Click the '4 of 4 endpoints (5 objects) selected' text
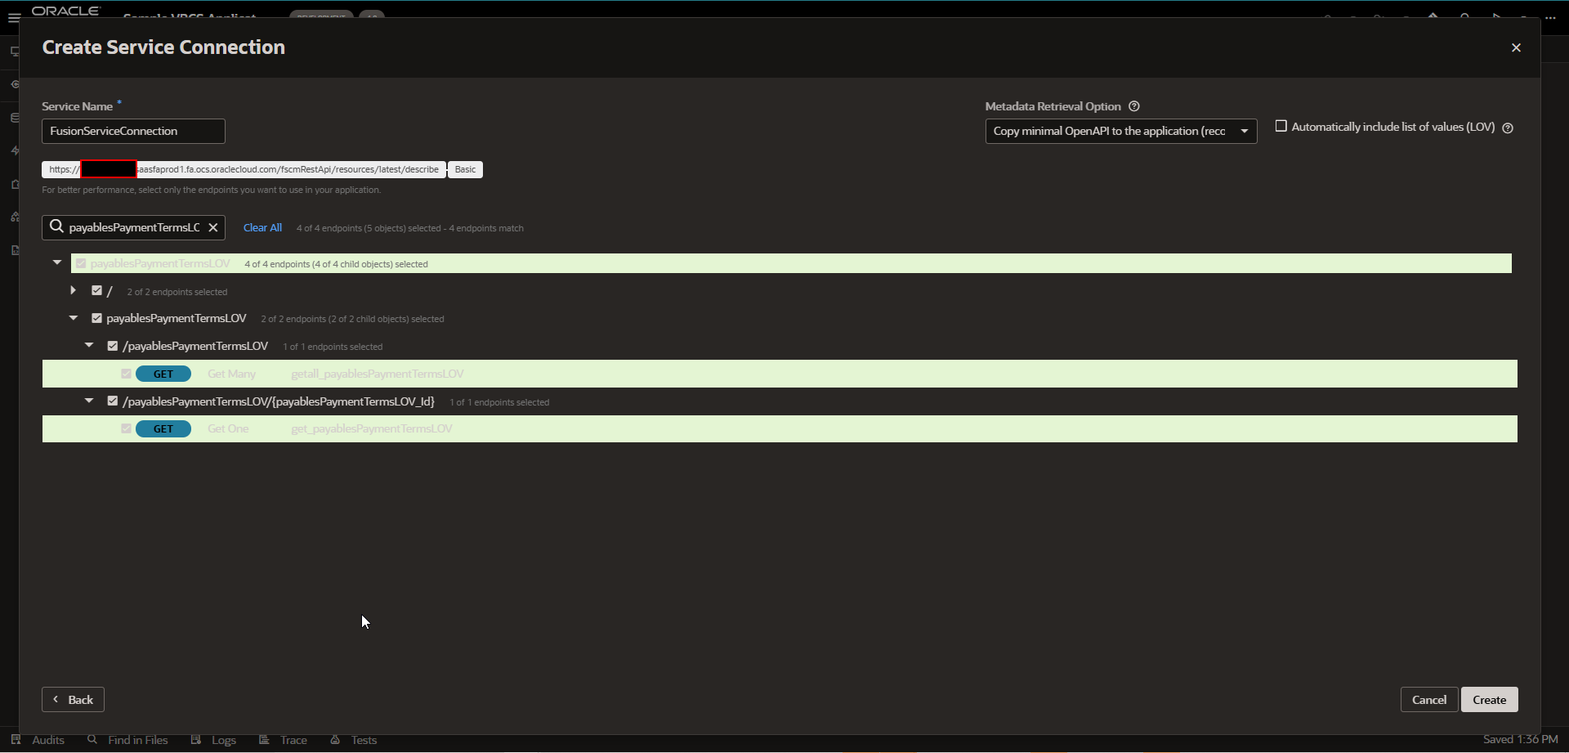 click(x=369, y=228)
